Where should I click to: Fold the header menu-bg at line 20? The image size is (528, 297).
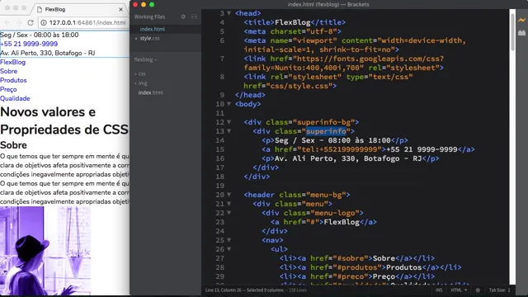pyautogui.click(x=229, y=195)
